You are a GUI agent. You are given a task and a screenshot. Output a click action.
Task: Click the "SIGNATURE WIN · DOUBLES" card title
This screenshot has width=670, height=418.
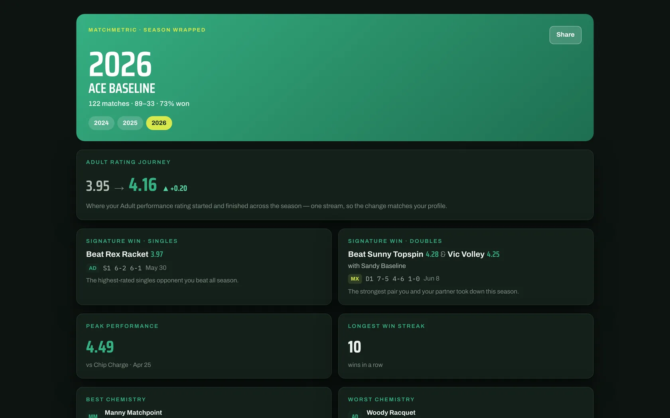pyautogui.click(x=395, y=241)
